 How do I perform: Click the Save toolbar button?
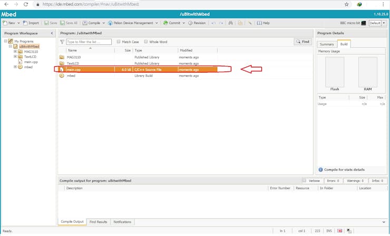(x=51, y=23)
